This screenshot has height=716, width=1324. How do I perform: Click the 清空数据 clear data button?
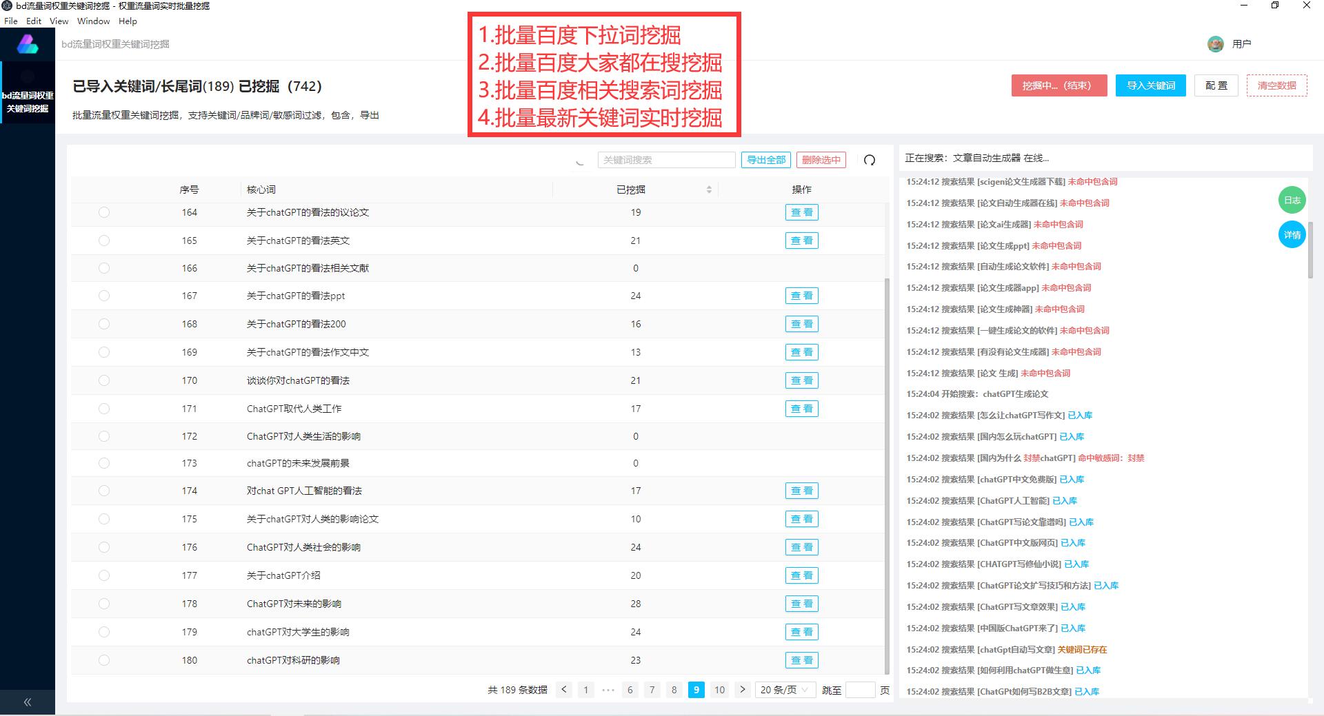(x=1277, y=85)
